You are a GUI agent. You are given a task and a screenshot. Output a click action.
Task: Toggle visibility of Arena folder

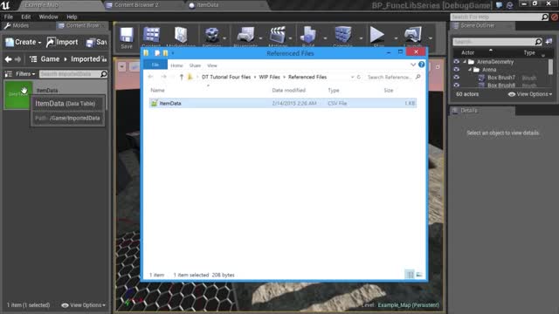pos(456,70)
